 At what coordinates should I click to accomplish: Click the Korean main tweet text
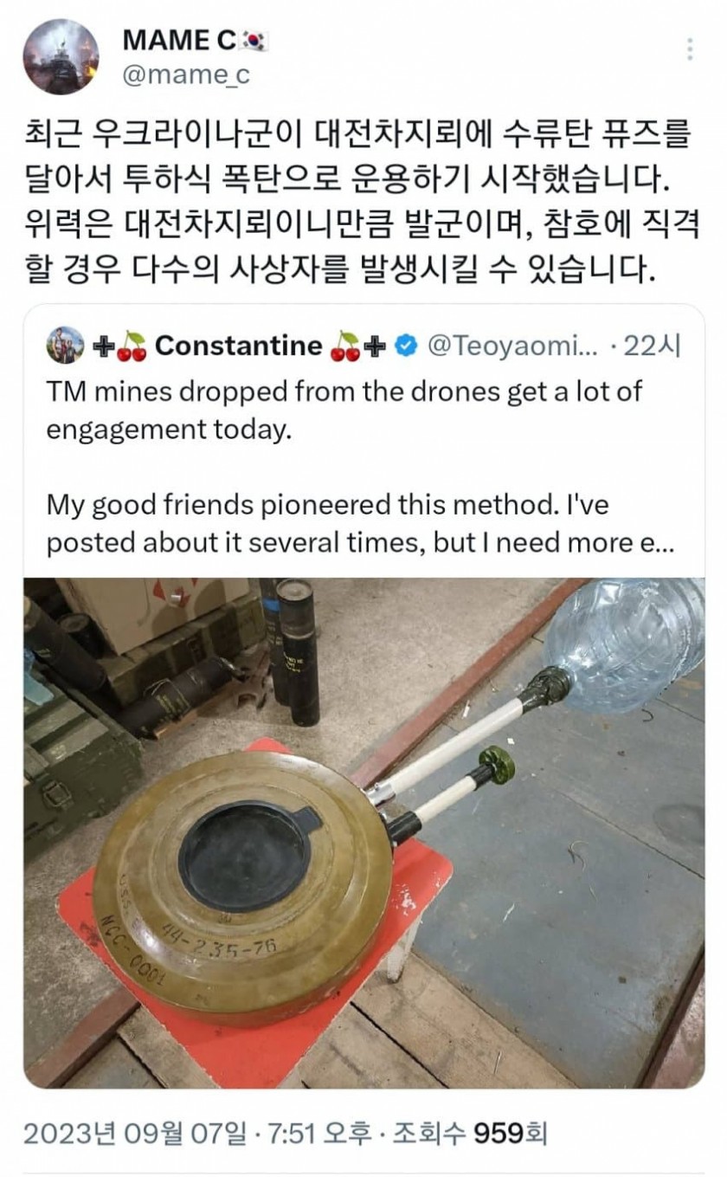coord(353,204)
